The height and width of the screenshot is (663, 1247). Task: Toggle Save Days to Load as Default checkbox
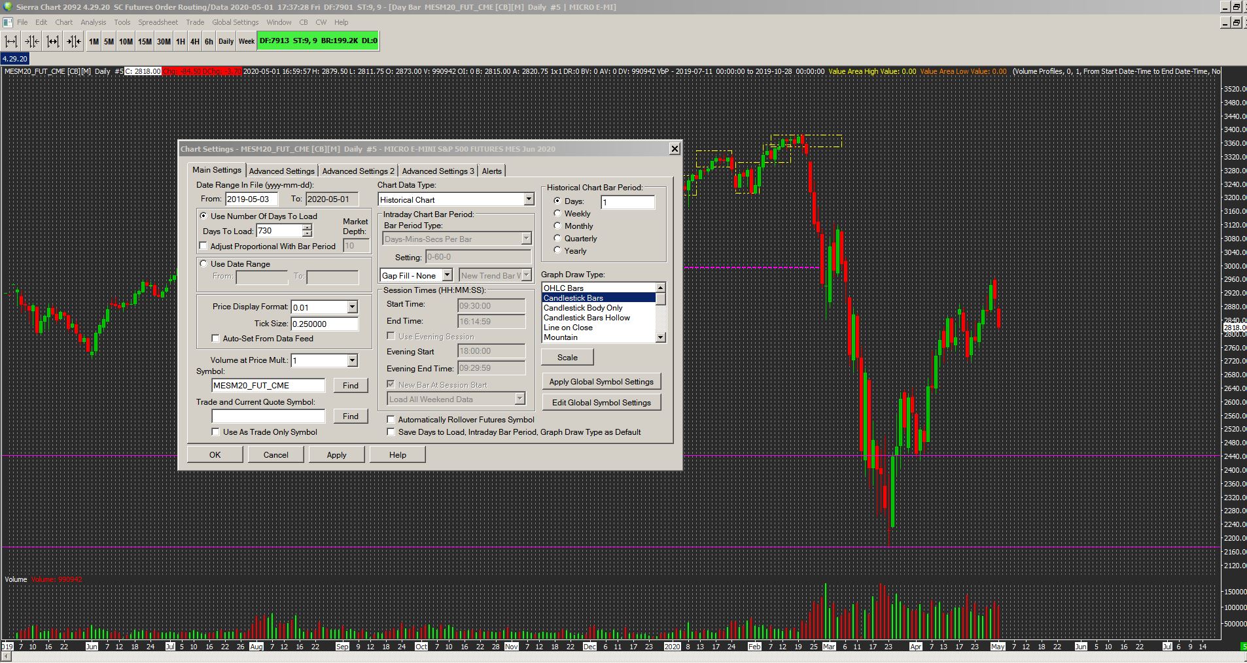click(x=391, y=432)
